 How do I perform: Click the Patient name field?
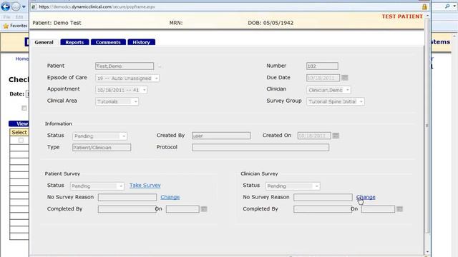(x=125, y=66)
